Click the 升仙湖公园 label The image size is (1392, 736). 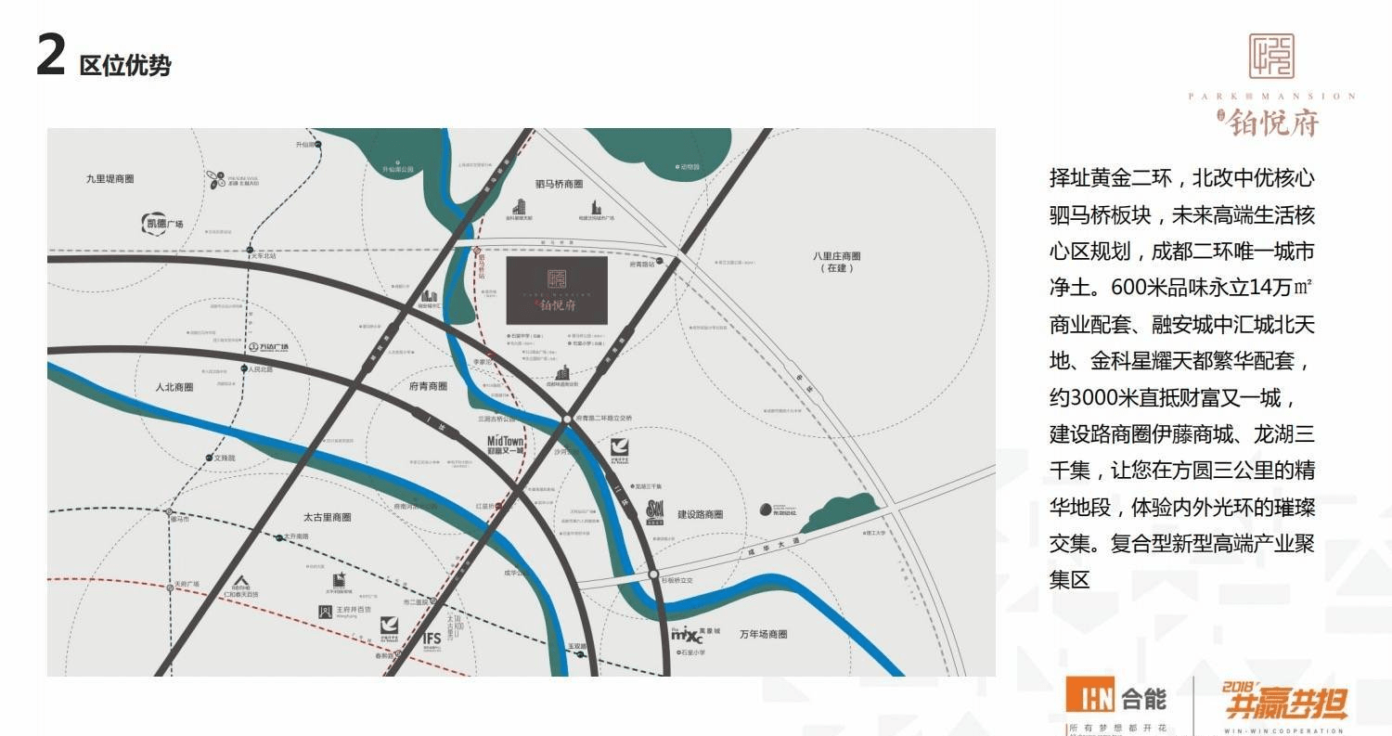click(x=398, y=170)
